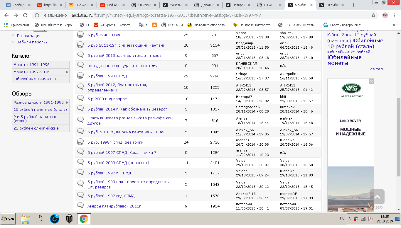The height and width of the screenshot is (228, 401).
Task: Bookmark this page with the star icon
Action: click(373, 15)
